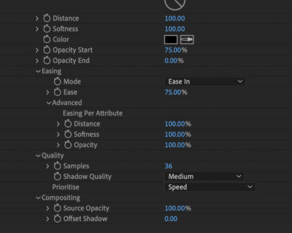Toggle the stopwatch for top Distance property
This screenshot has height=233, width=292.
coord(47,18)
